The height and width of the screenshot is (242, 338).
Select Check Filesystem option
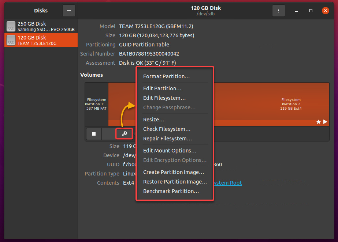click(x=167, y=129)
